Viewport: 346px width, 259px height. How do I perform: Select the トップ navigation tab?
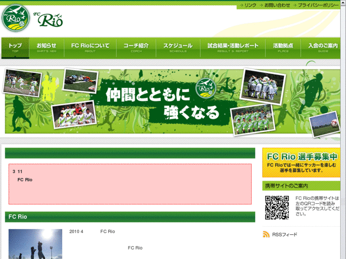click(15, 48)
